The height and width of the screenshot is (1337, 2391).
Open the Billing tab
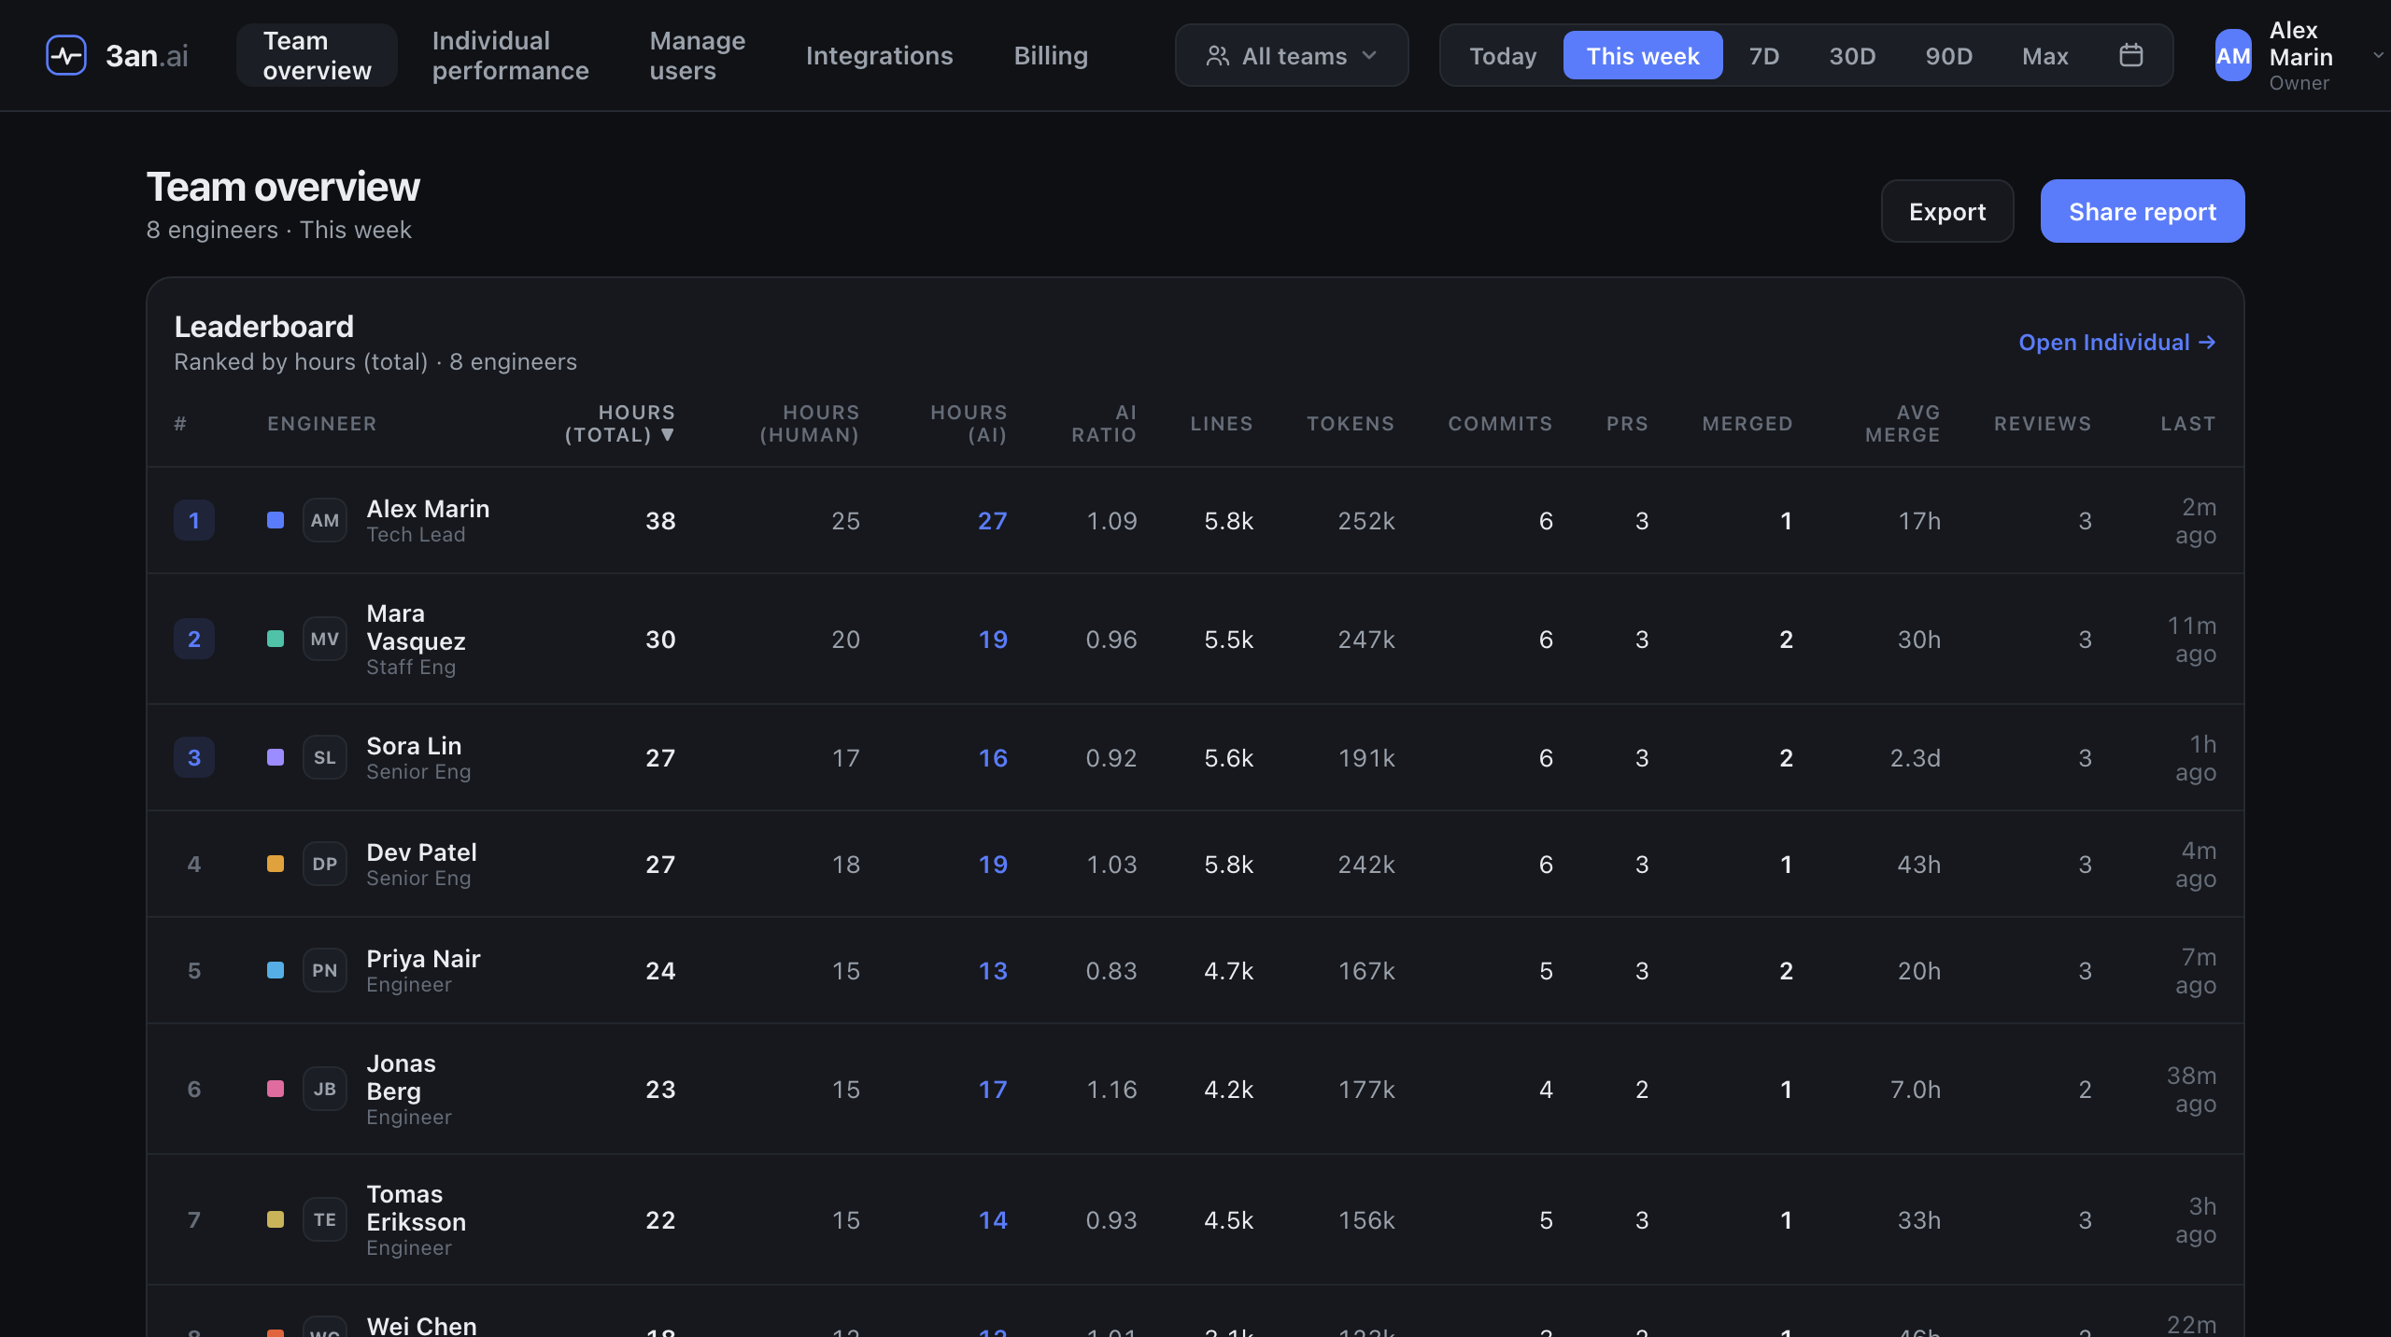[1051, 55]
